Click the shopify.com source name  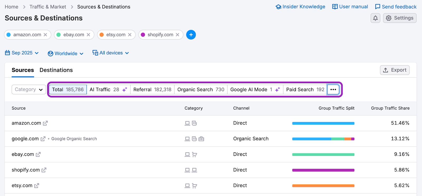click(x=26, y=170)
